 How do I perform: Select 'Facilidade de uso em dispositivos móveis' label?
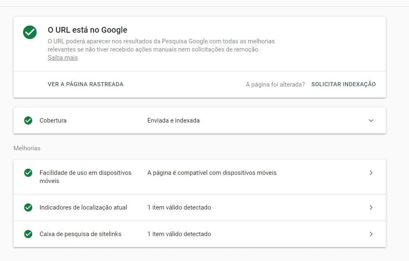(x=85, y=177)
